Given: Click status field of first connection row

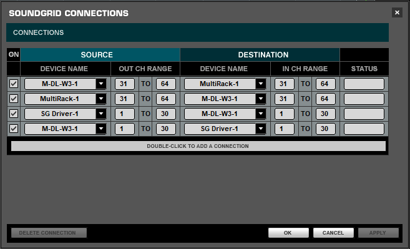Looking at the screenshot, I should (364, 84).
